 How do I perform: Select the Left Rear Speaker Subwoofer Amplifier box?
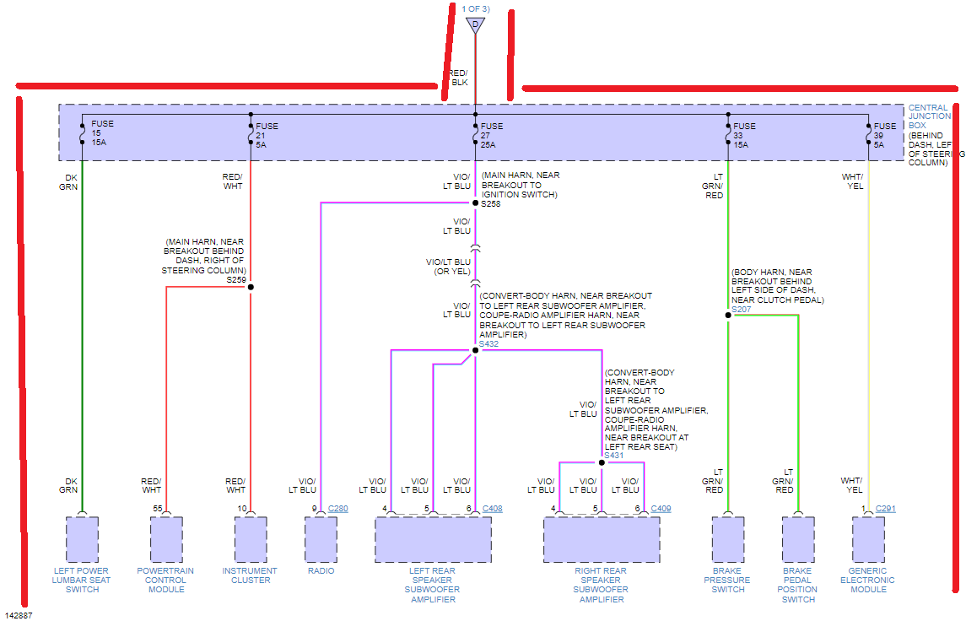(433, 540)
